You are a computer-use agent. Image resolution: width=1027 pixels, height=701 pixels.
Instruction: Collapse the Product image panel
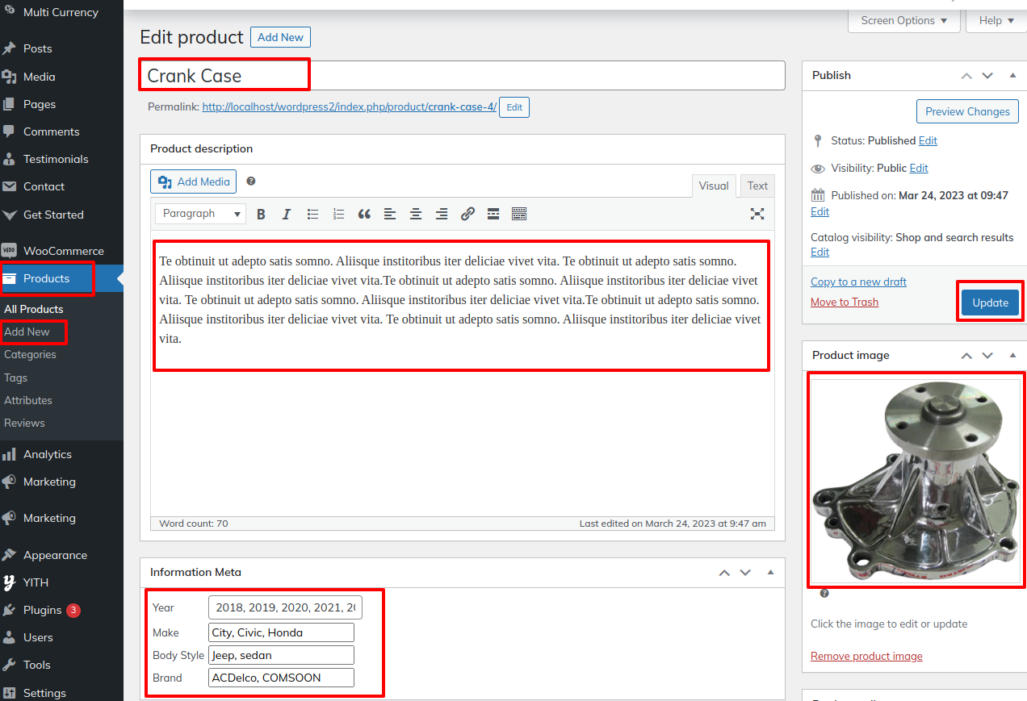(1012, 355)
